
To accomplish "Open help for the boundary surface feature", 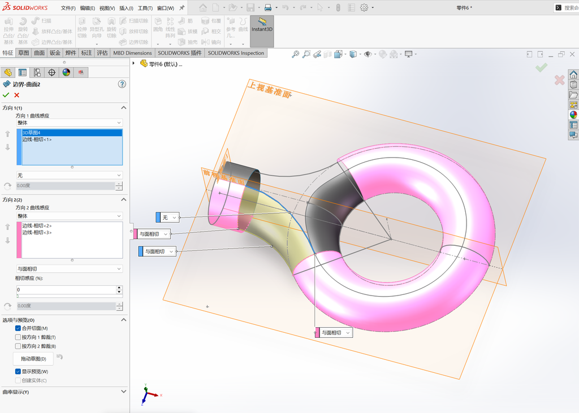I will (x=122, y=84).
